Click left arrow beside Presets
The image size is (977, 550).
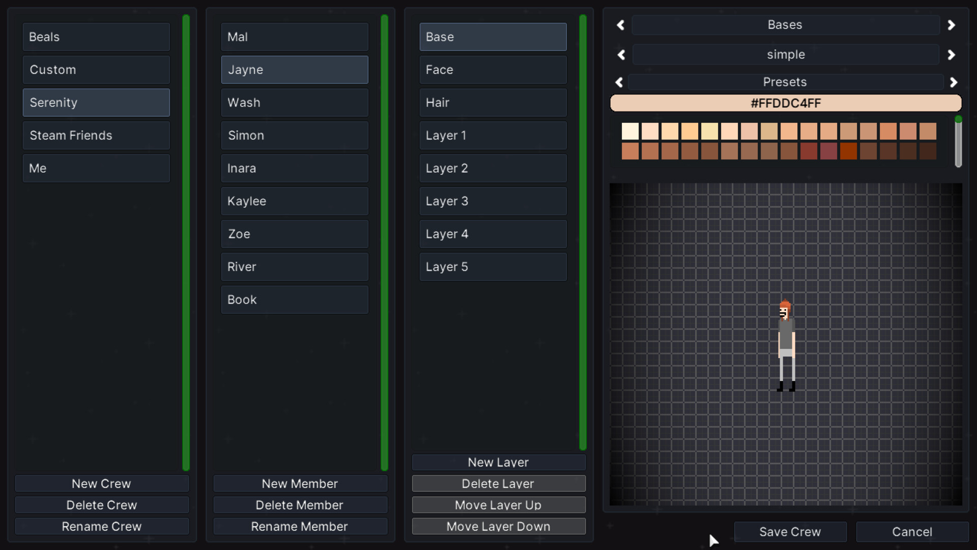(619, 82)
